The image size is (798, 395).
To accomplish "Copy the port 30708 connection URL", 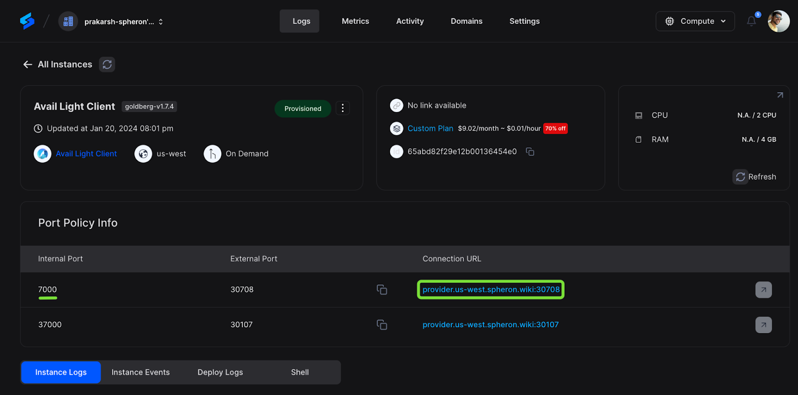I will pyautogui.click(x=382, y=290).
